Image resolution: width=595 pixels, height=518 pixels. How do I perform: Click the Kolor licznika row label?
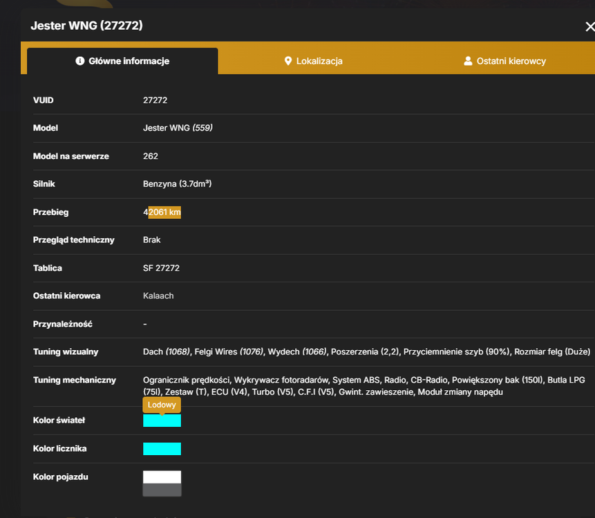(60, 449)
